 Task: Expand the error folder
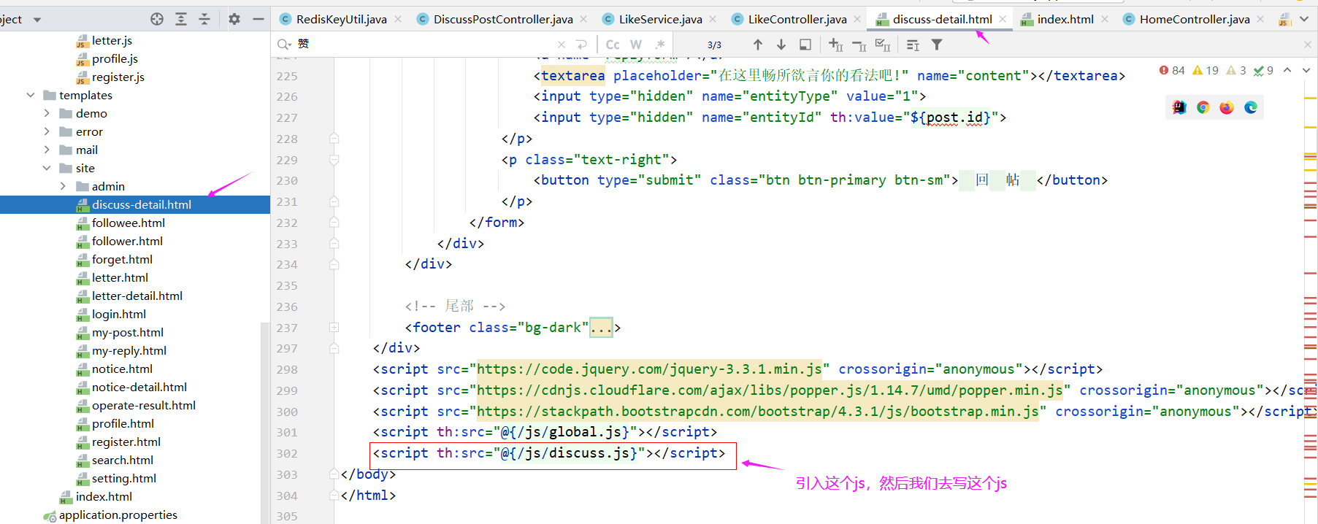[x=47, y=131]
